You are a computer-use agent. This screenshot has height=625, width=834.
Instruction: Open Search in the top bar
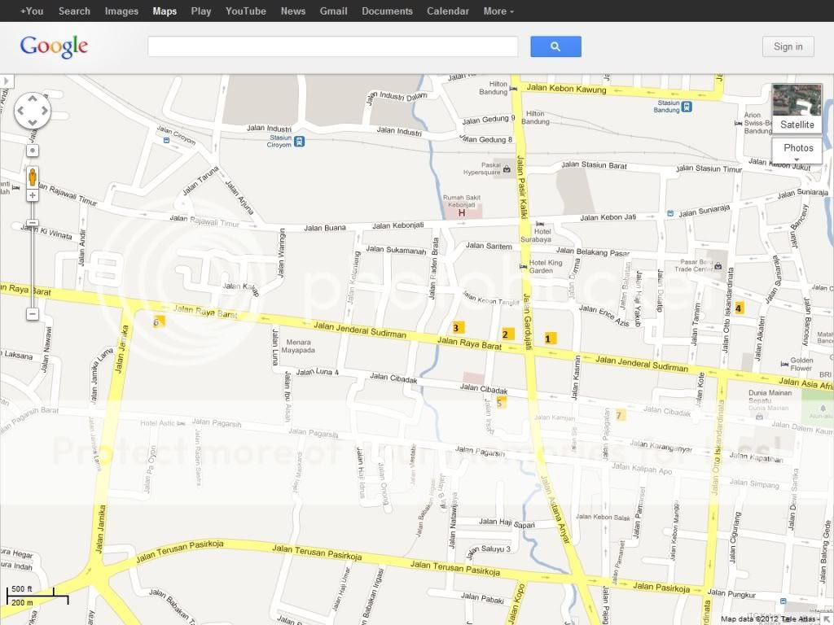point(74,11)
